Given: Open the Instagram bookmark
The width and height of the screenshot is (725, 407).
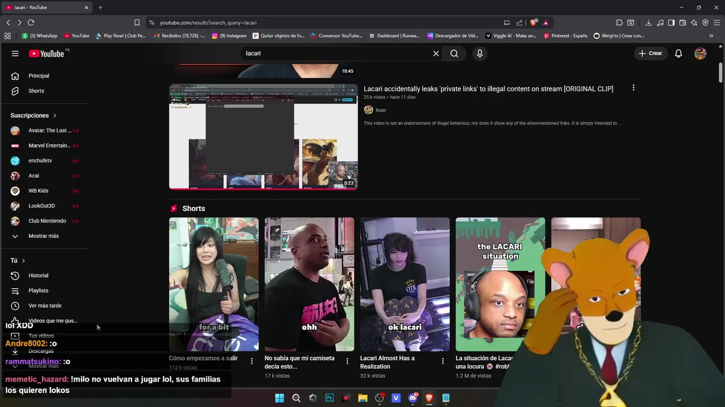Looking at the screenshot, I should point(229,36).
